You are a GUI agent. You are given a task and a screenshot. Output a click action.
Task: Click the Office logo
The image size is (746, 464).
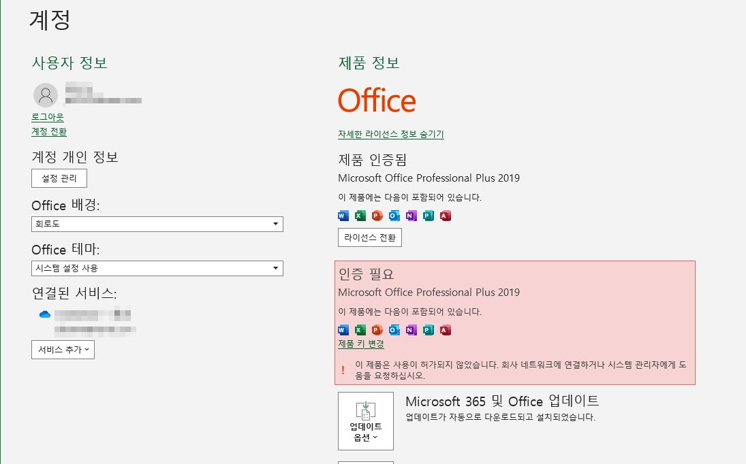[377, 100]
